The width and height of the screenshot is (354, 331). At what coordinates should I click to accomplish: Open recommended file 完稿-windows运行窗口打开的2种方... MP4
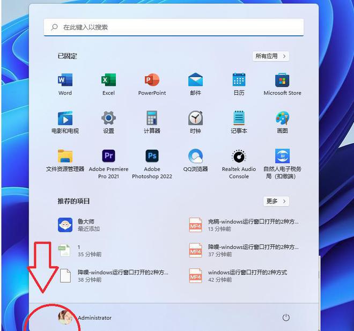(x=244, y=225)
